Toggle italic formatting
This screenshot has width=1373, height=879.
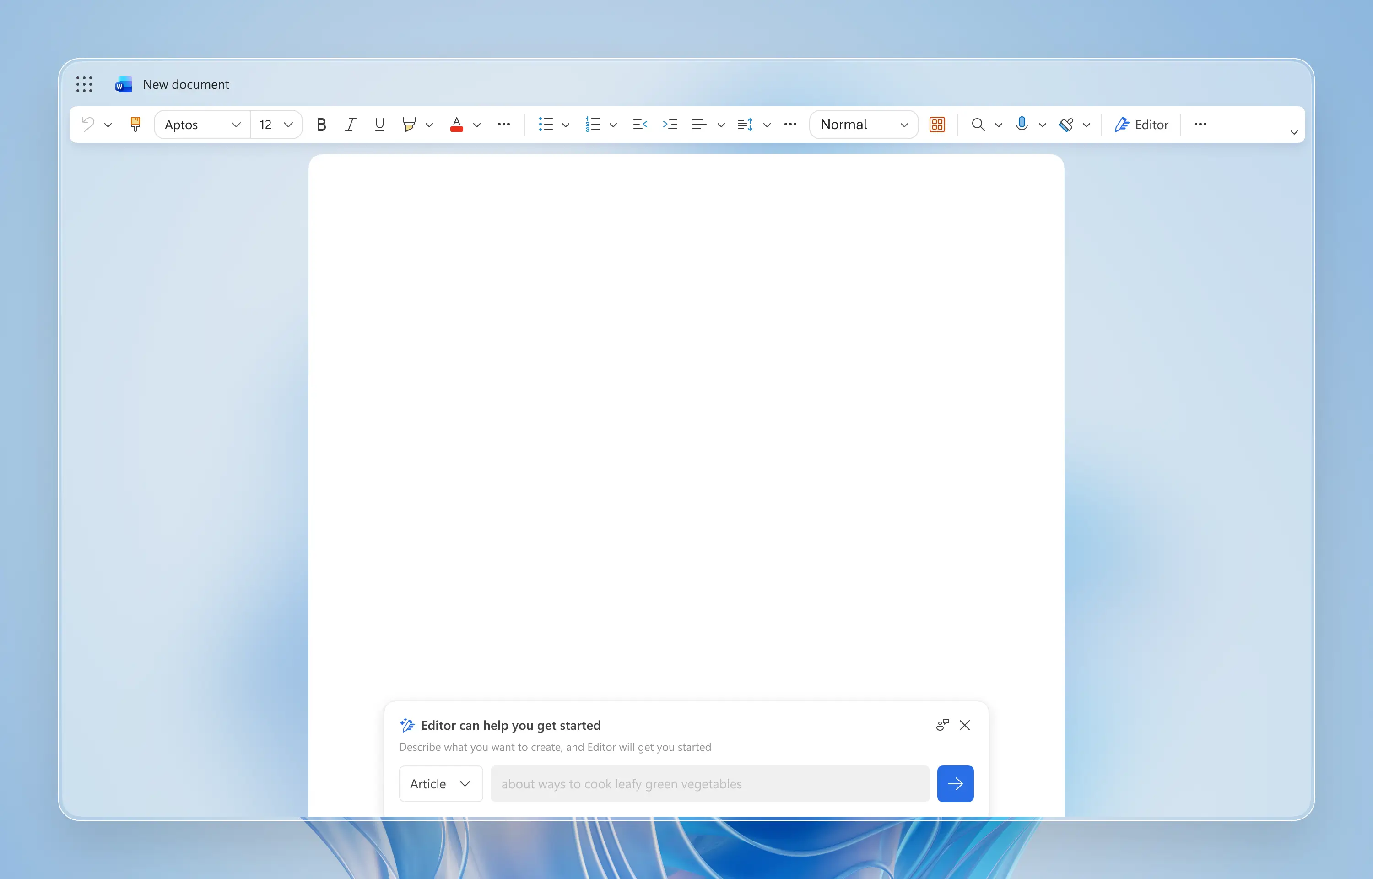pyautogui.click(x=350, y=125)
